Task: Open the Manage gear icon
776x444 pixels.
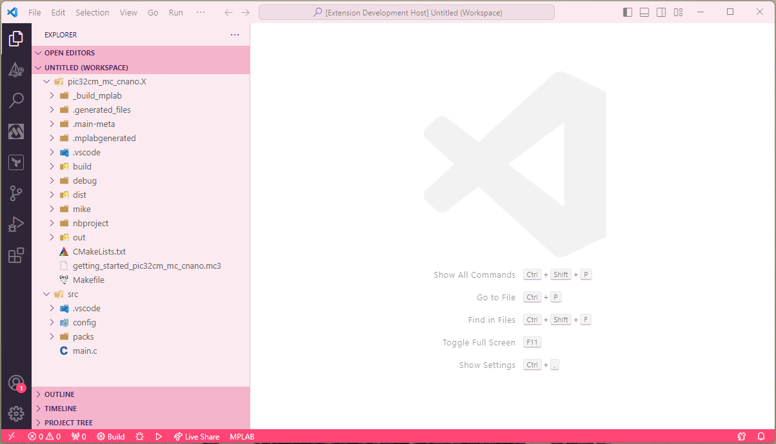Action: pos(16,414)
